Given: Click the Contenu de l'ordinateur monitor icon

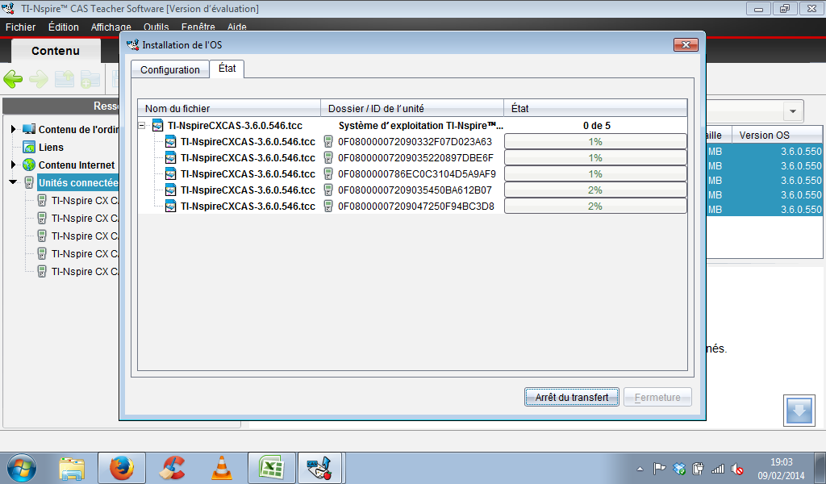Looking at the screenshot, I should [29, 129].
